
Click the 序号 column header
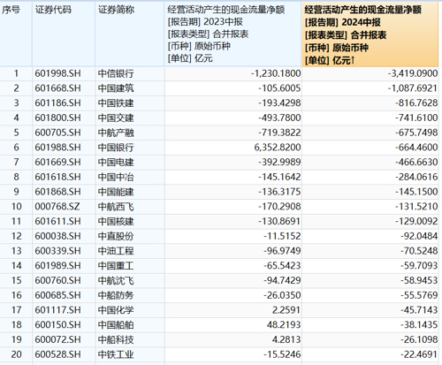point(16,34)
